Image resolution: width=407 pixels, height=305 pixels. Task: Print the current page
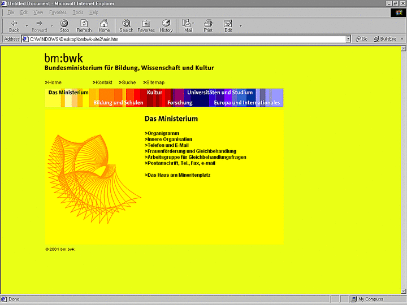(208, 26)
